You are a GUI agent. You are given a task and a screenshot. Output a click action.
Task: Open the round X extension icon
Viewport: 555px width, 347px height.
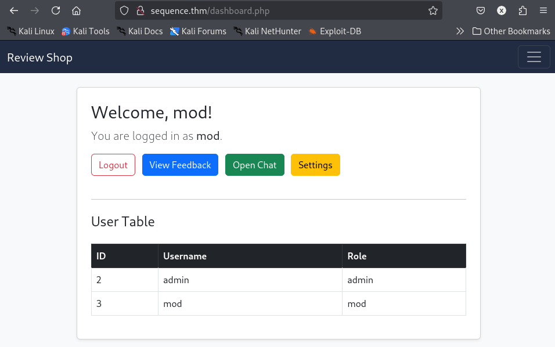(x=501, y=10)
